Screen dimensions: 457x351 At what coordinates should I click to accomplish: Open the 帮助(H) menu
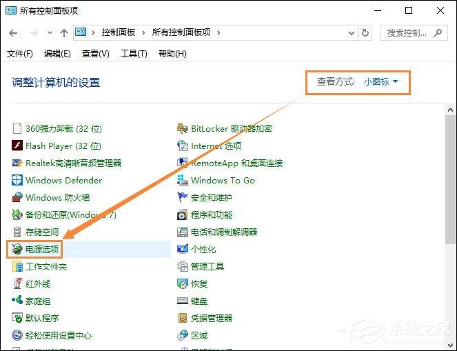tap(172, 54)
